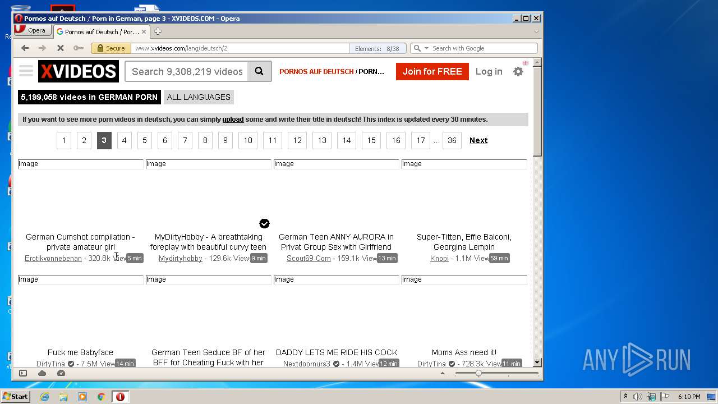This screenshot has width=718, height=404.
Task: Go to page 1
Action: (x=64, y=140)
